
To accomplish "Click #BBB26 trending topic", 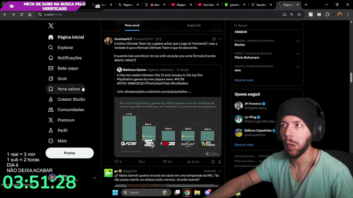I will 241,32.
